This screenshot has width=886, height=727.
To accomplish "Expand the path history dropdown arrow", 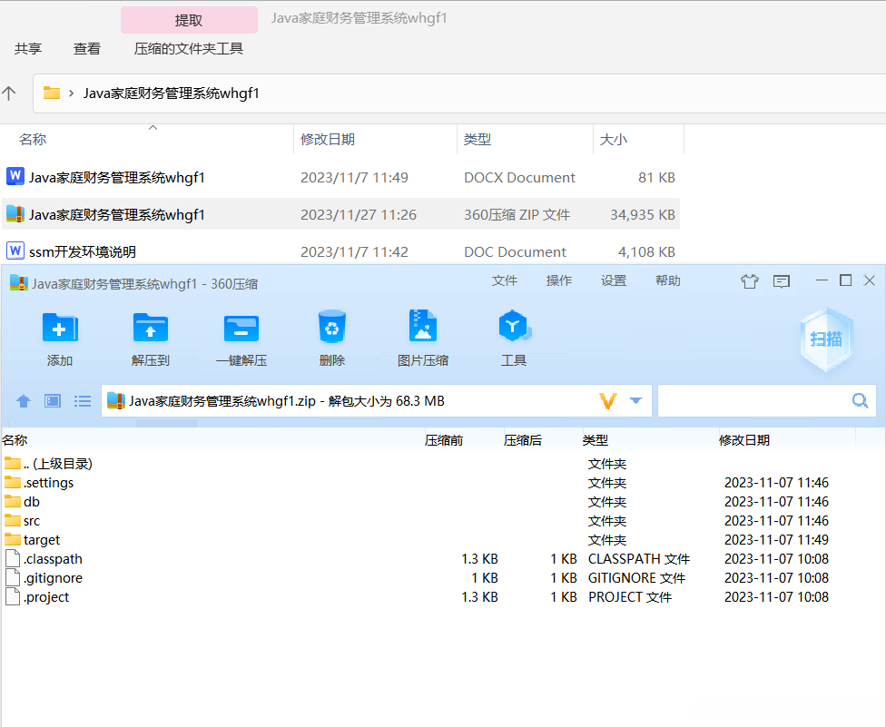I will [x=635, y=400].
